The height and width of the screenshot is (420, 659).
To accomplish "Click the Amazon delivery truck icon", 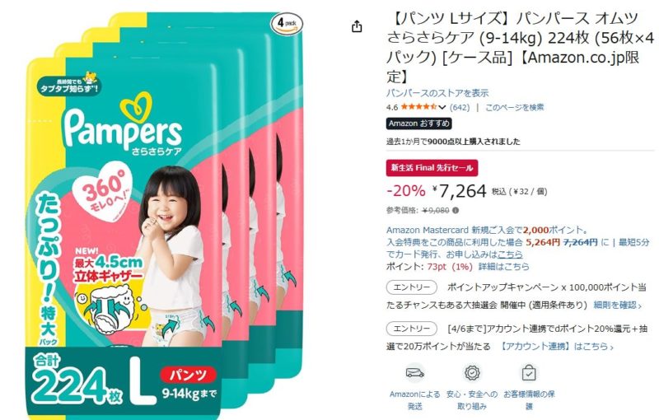I will click(x=415, y=373).
